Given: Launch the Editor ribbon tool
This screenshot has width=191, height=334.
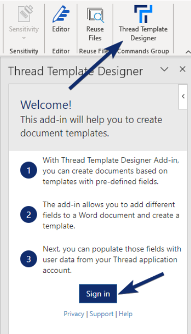Looking at the screenshot, I should click(x=61, y=19).
